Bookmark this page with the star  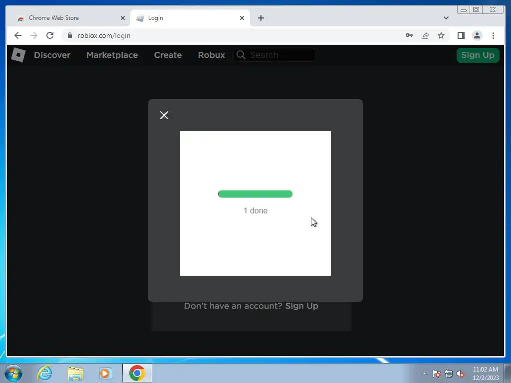click(441, 35)
